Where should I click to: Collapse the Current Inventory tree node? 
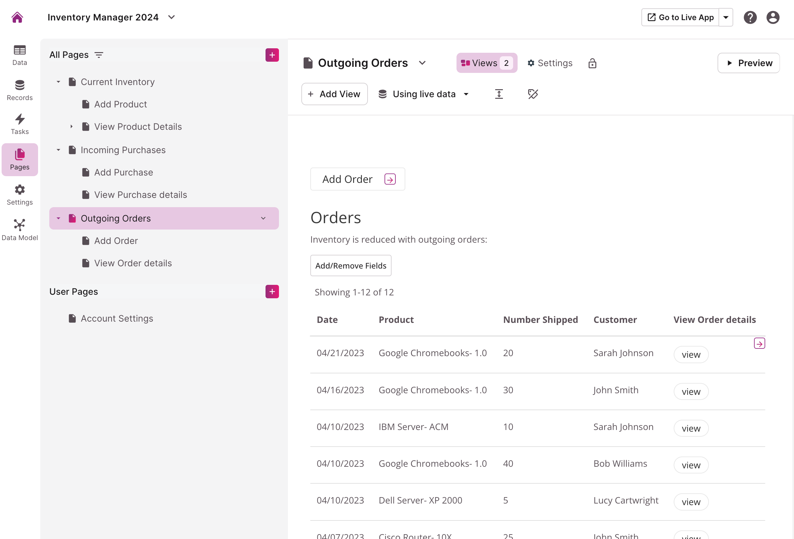pyautogui.click(x=59, y=82)
